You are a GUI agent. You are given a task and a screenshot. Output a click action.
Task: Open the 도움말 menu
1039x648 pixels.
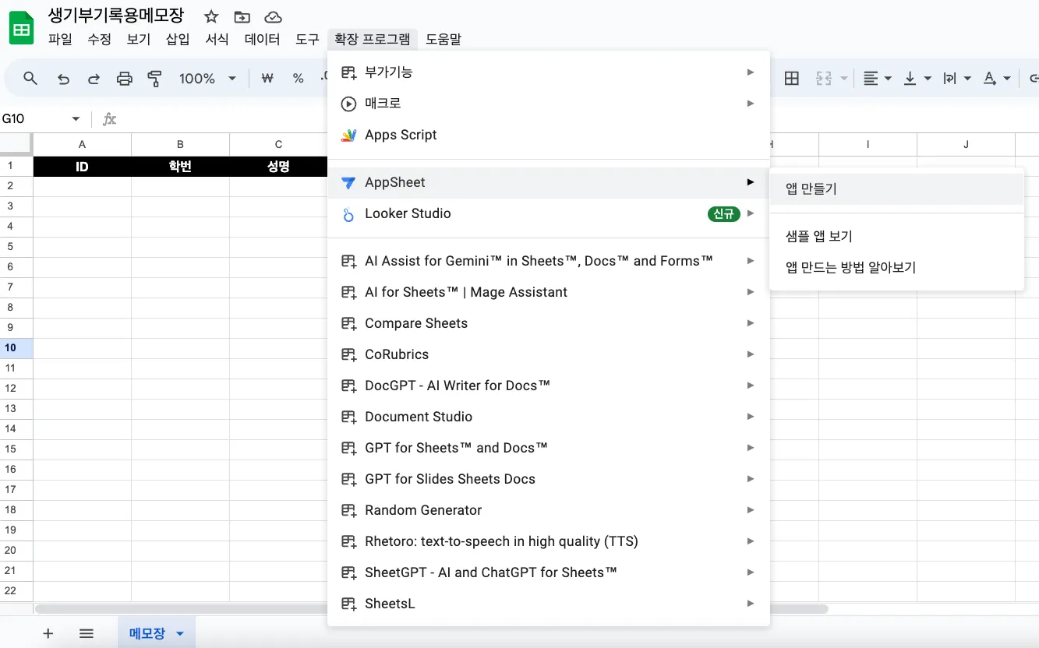pyautogui.click(x=443, y=39)
